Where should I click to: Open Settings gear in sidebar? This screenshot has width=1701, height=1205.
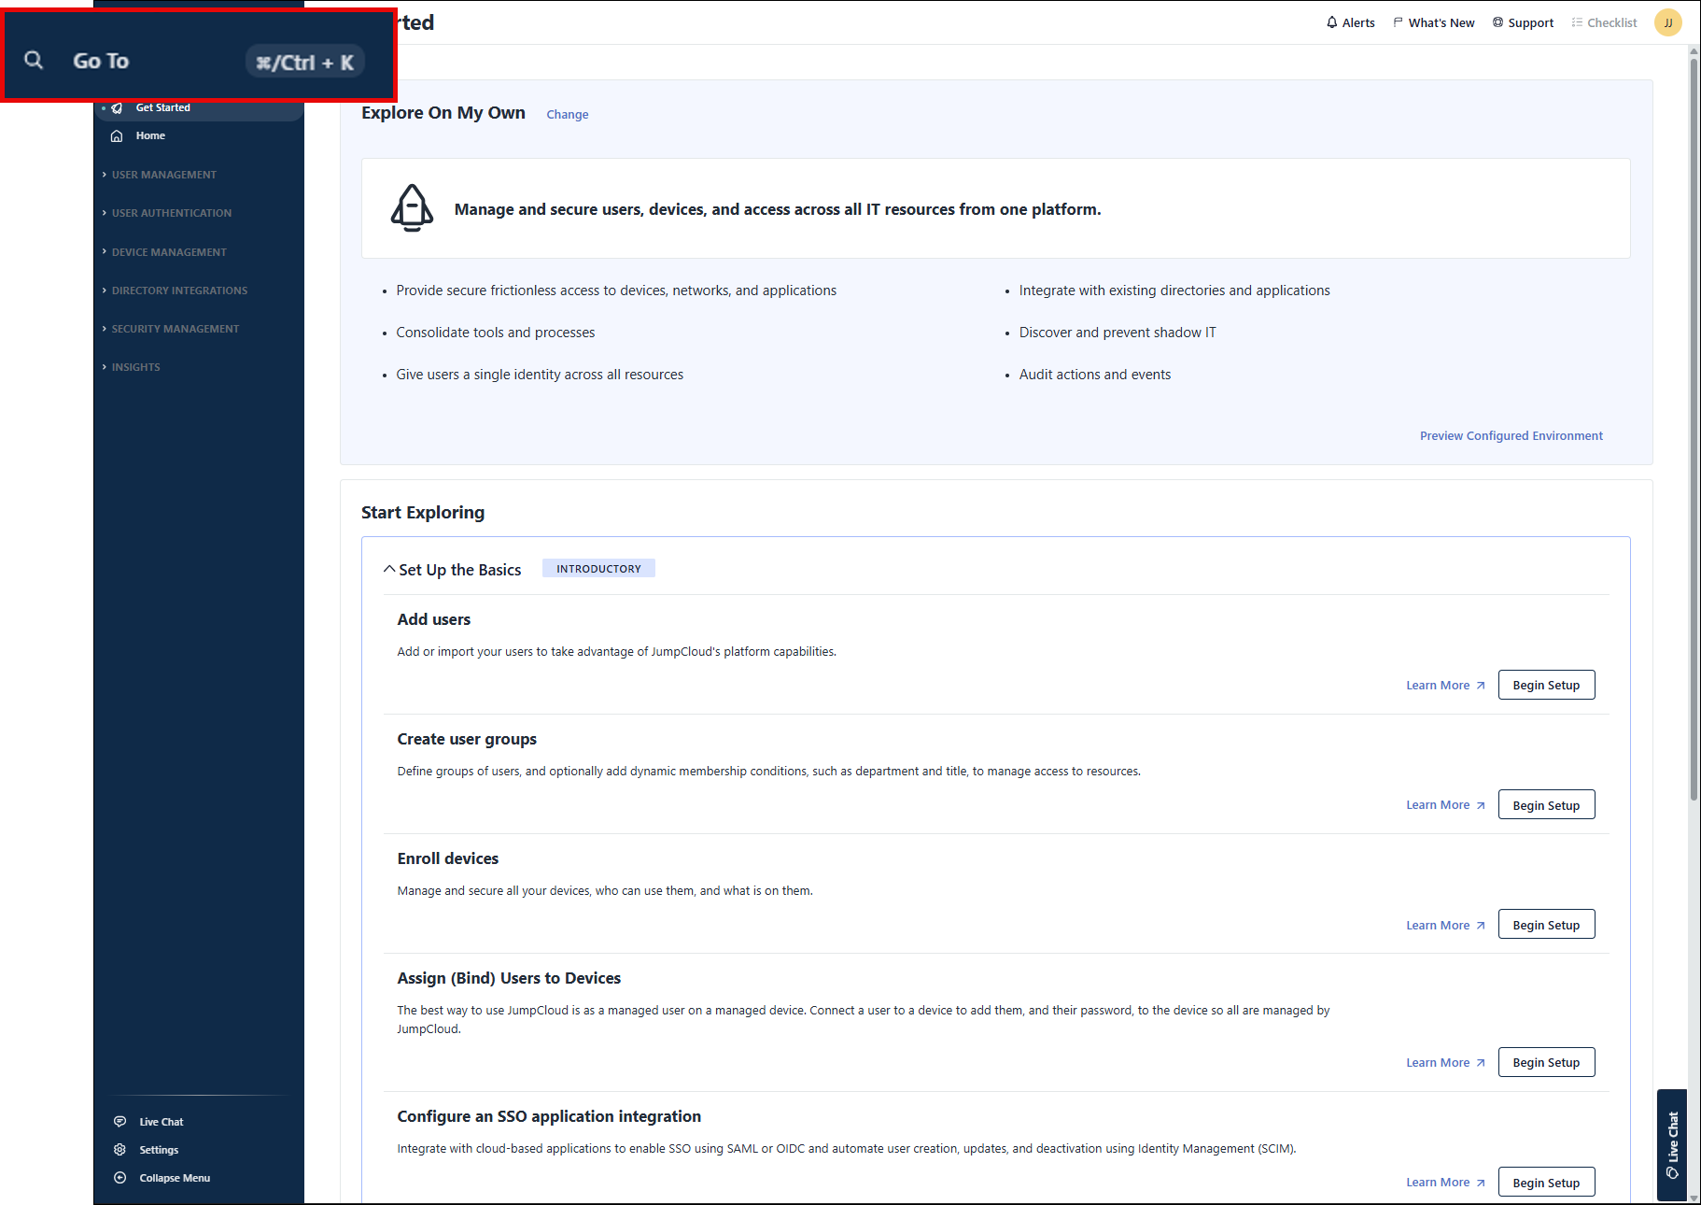[x=119, y=1150]
